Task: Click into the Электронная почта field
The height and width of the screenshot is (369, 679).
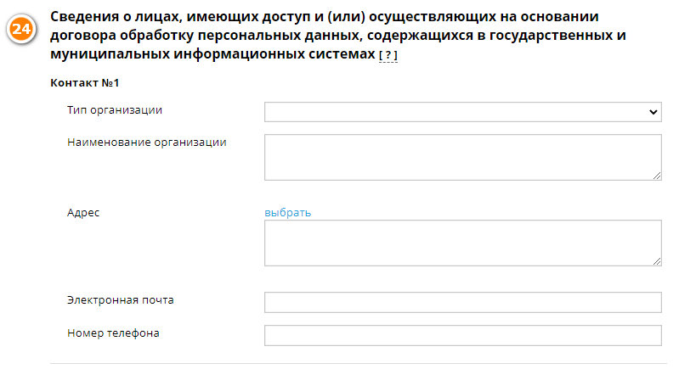Action: pyautogui.click(x=463, y=303)
